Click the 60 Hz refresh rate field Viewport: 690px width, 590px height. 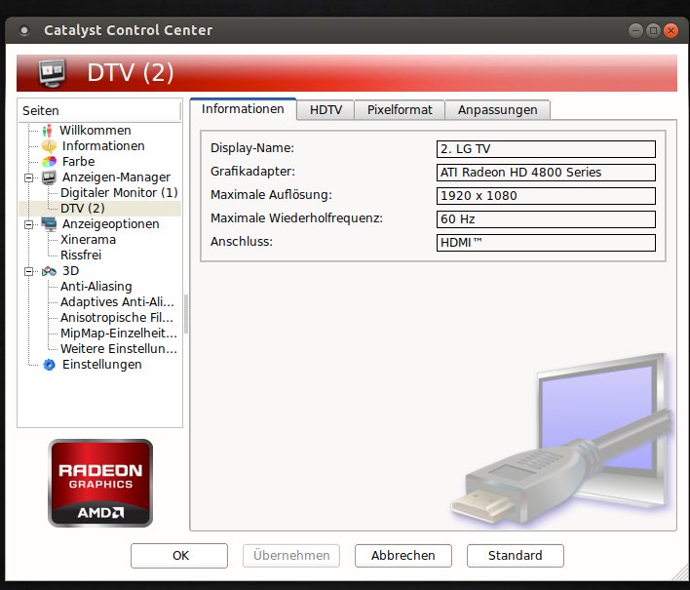(x=546, y=218)
